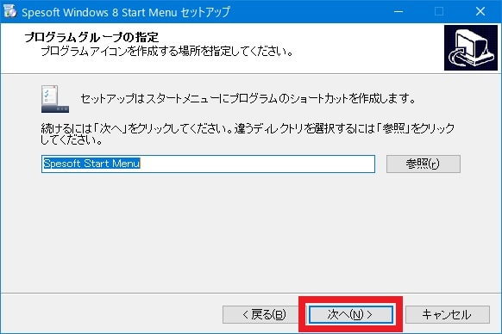Cancel setup with the キャンセル button
Image resolution: width=502 pixels, height=334 pixels.
(448, 314)
